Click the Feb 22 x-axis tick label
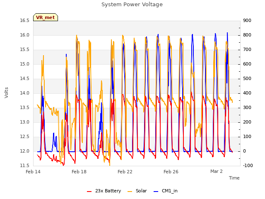265x199 pixels. 125,172
